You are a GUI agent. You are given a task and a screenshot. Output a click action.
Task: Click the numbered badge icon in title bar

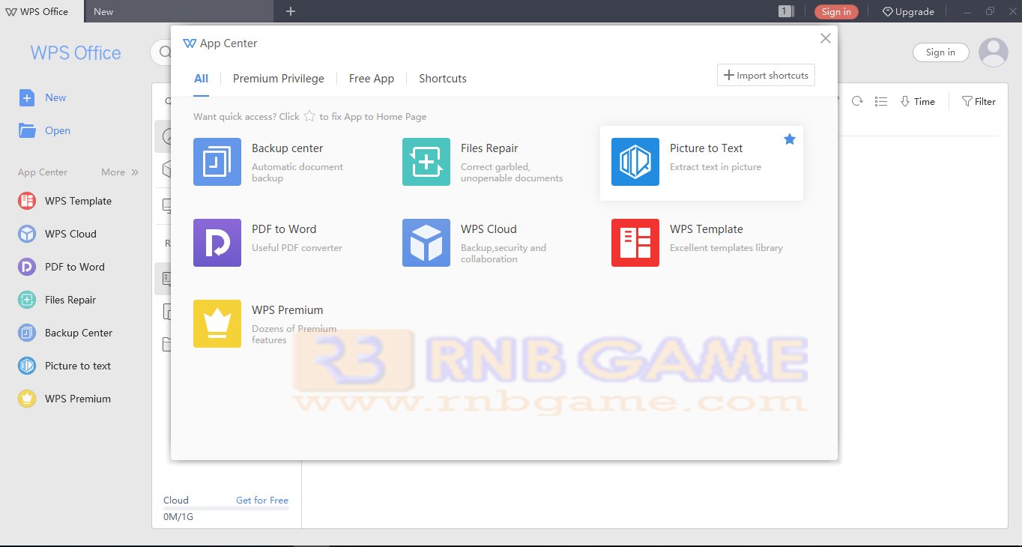[786, 11]
